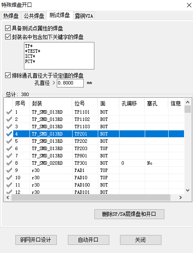
Task: Toggle check mark for row 10 PAD10
Action: 9,178
